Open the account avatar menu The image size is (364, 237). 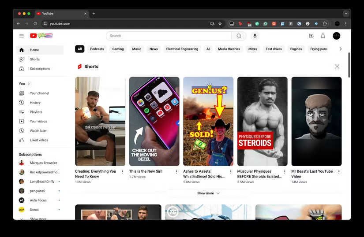336,36
